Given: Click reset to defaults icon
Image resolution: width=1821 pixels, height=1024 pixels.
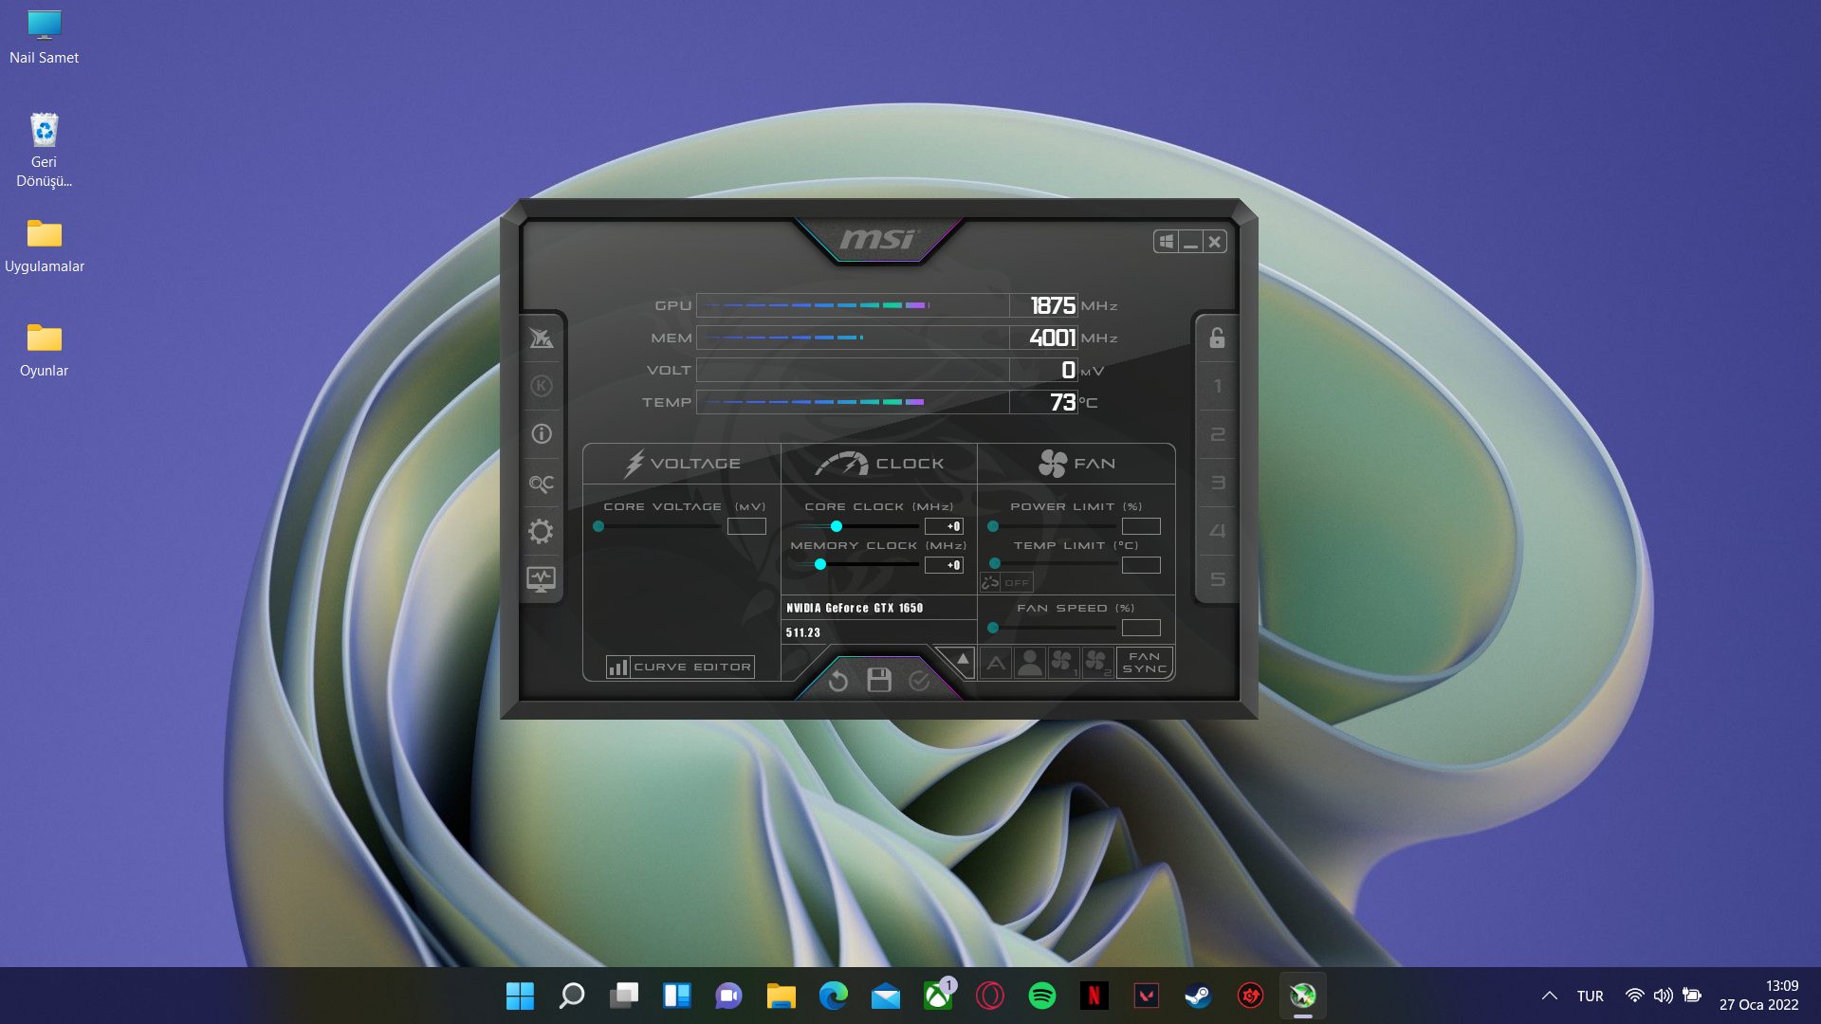Looking at the screenshot, I should point(837,681).
